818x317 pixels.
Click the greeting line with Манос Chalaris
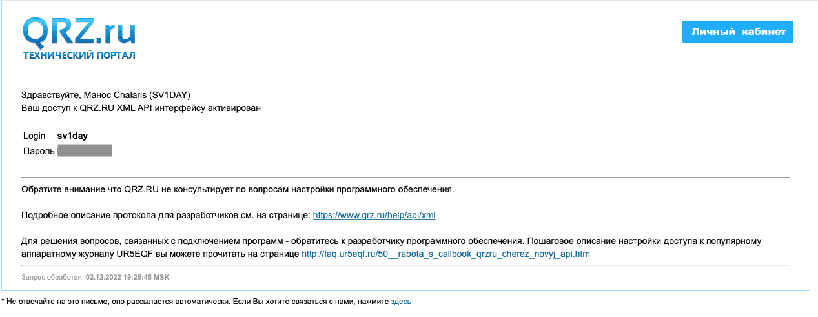(x=105, y=95)
